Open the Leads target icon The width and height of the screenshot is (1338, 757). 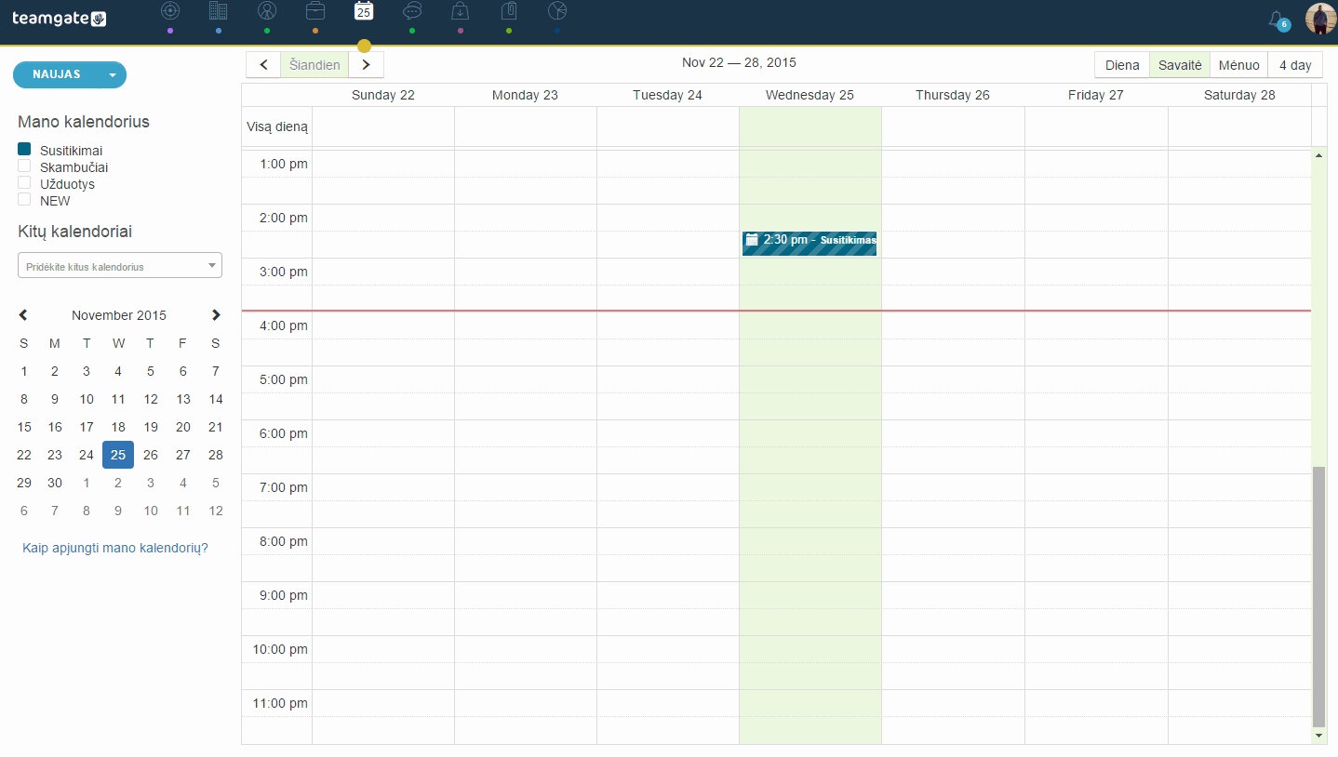coord(169,11)
